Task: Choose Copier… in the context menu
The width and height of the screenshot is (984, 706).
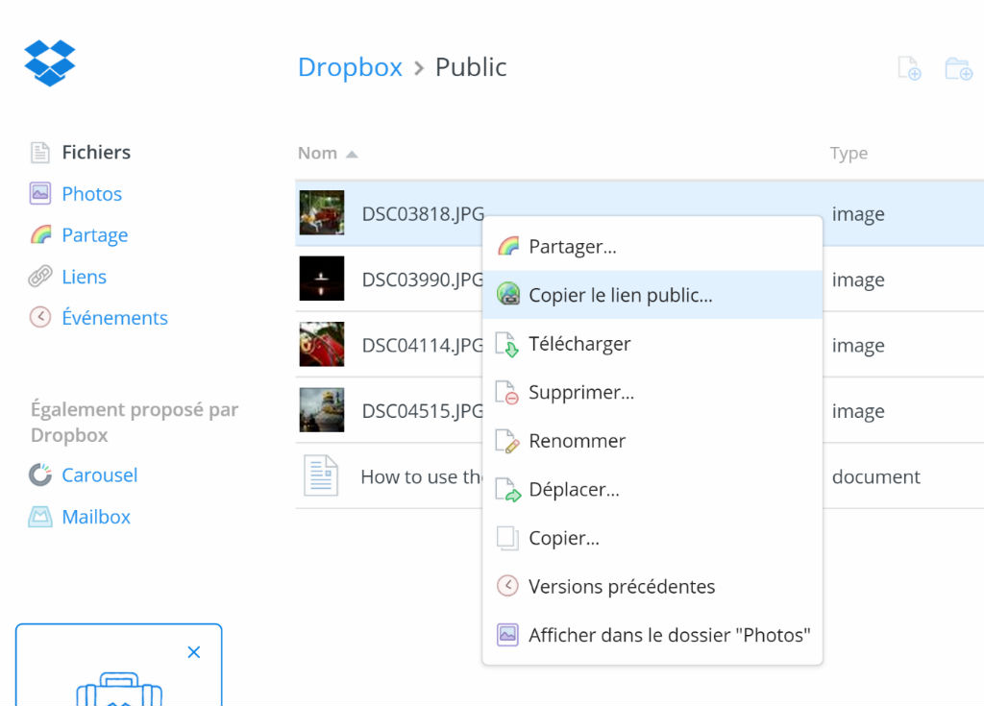Action: (x=652, y=538)
